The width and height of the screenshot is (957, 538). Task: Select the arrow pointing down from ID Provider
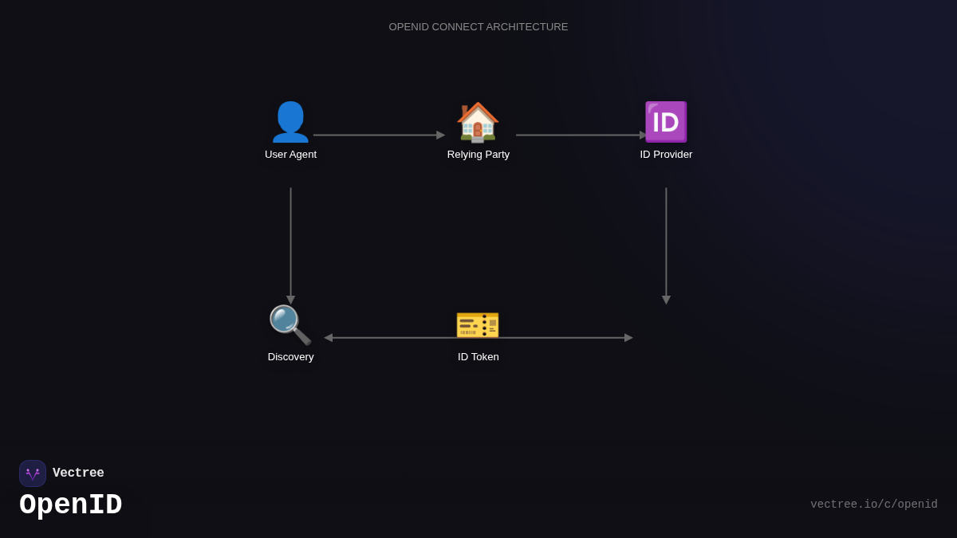click(666, 243)
